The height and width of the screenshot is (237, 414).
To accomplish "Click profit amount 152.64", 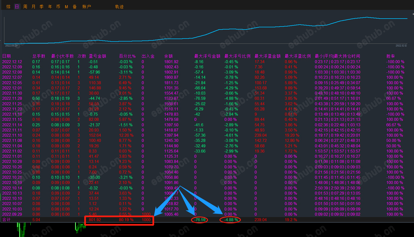I will click(95, 135).
